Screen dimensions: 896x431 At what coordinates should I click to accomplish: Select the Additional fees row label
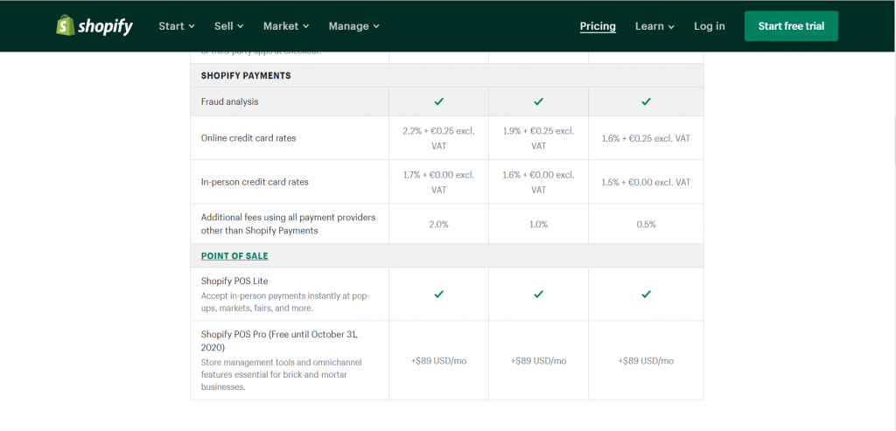coord(288,225)
